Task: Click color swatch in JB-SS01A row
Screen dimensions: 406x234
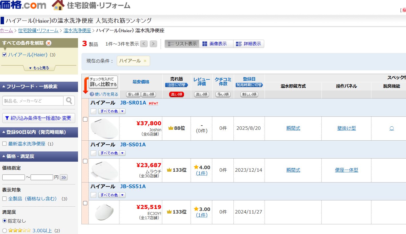Action: pyautogui.click(x=93, y=153)
